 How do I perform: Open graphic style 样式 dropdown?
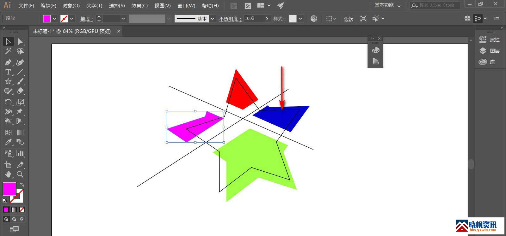pos(300,19)
